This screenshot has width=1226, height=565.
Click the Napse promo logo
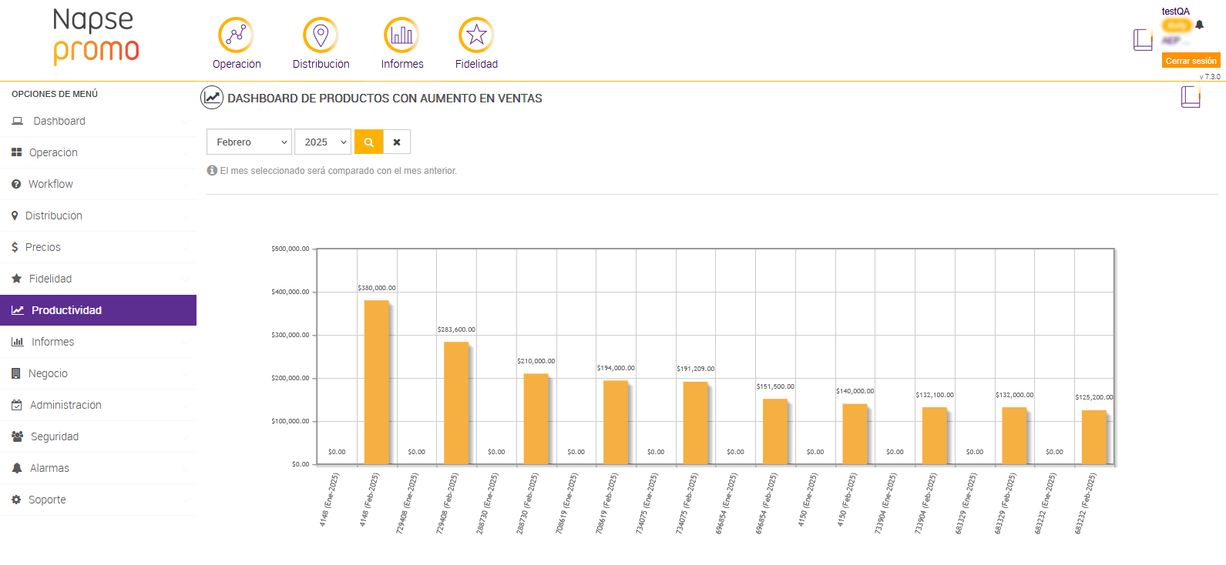96,36
